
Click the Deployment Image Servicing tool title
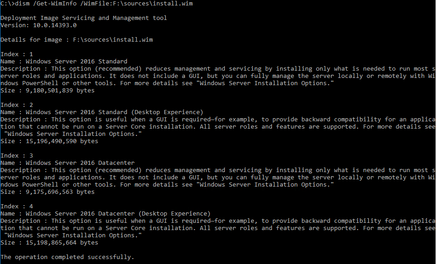(84, 18)
